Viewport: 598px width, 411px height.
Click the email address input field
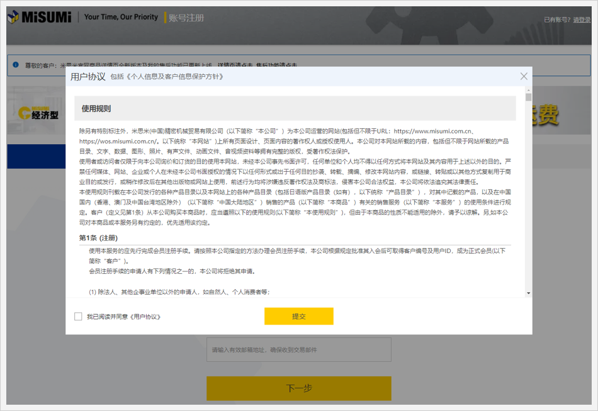299,349
